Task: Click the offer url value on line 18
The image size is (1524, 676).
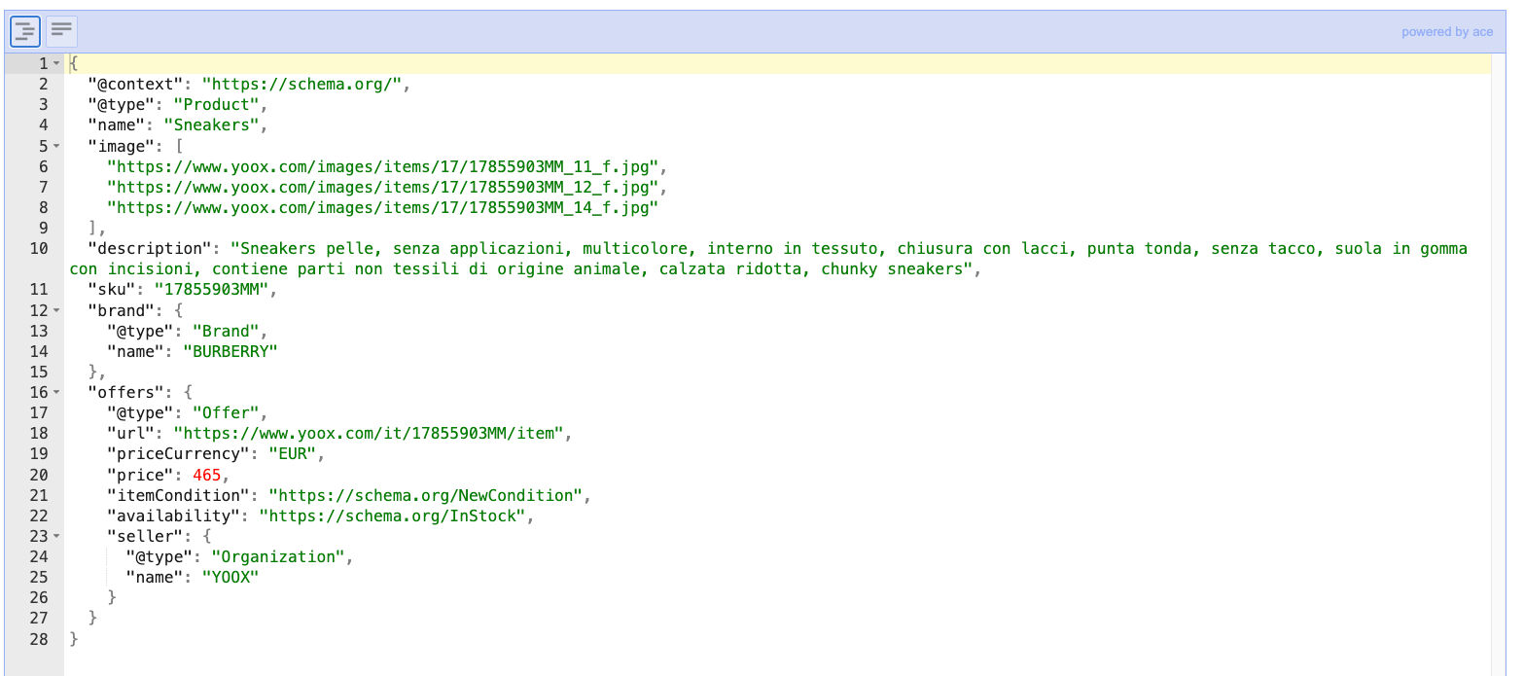Action: pyautogui.click(x=368, y=433)
